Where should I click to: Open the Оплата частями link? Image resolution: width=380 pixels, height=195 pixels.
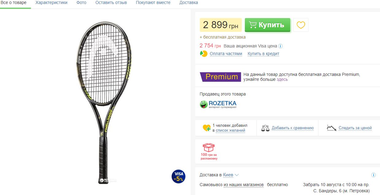click(x=226, y=54)
